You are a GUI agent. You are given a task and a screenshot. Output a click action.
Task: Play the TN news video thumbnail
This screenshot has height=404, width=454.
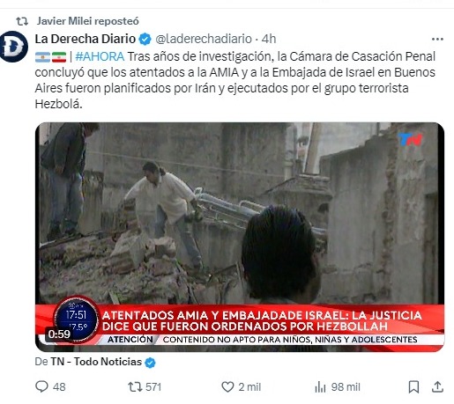(x=240, y=237)
